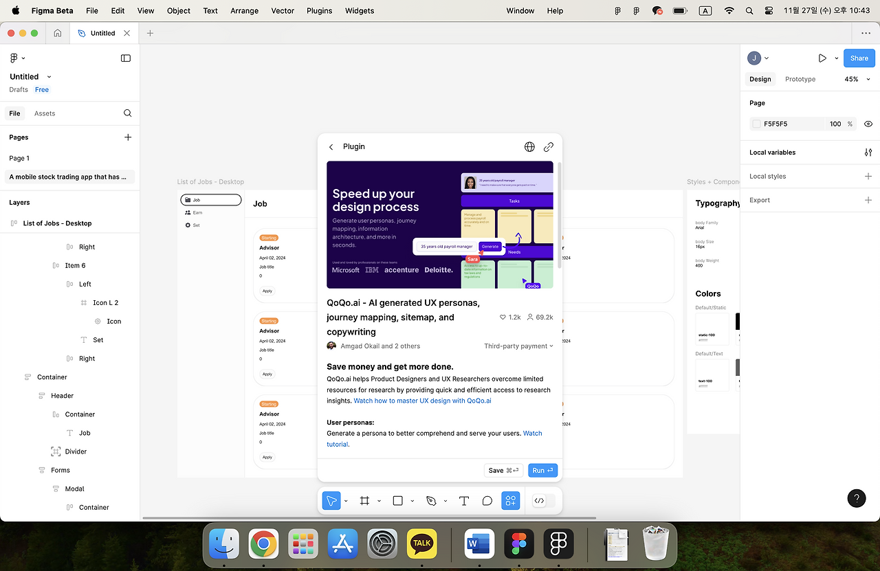
Task: Open the Local variables settings icon
Action: click(868, 153)
